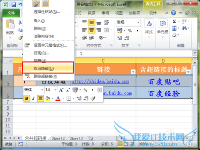This screenshot has height=150, width=200.
Task: Switch to the 数据 Data tab
Action: pos(92,13)
